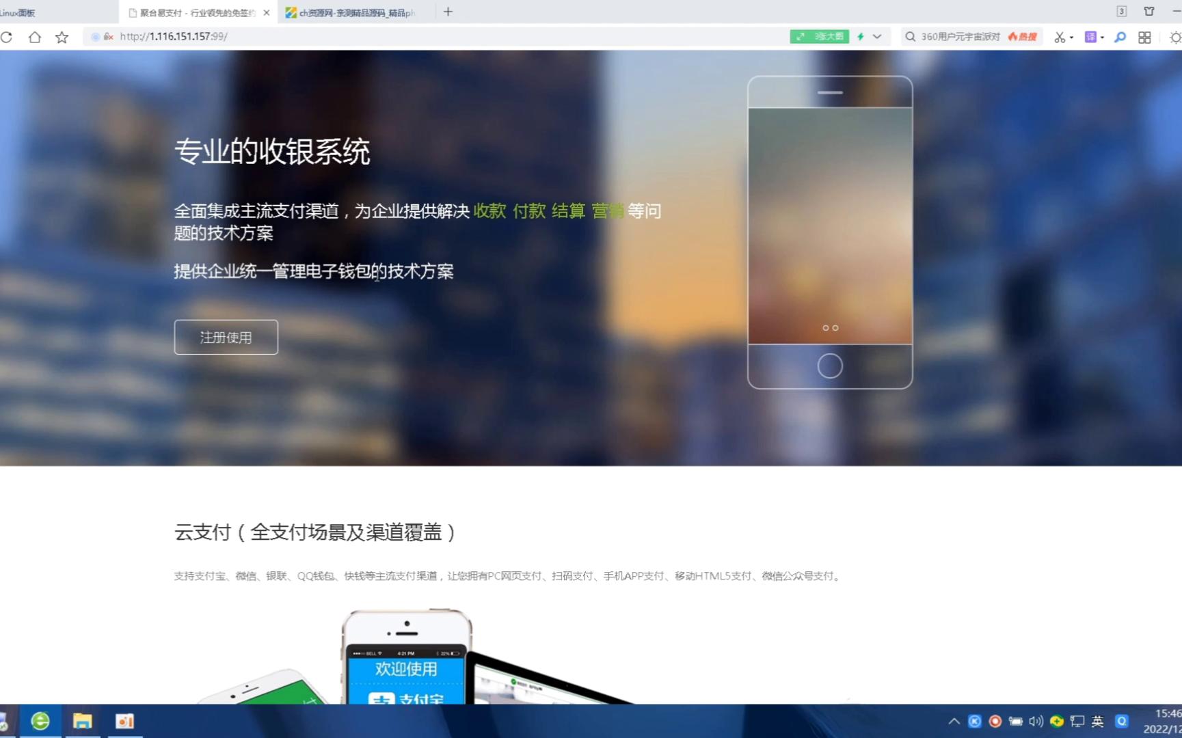Click the first carousel dot on phone screen
The image size is (1182, 738).
point(825,328)
